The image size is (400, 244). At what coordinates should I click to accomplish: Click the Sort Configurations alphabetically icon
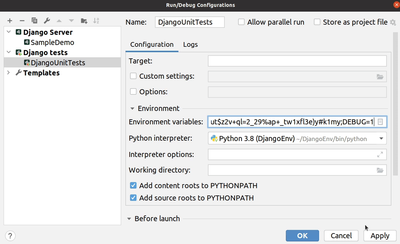coord(96,21)
